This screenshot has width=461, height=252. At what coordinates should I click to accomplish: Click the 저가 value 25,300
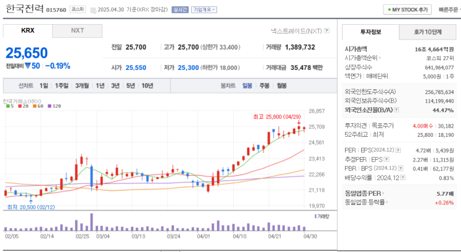(x=188, y=67)
